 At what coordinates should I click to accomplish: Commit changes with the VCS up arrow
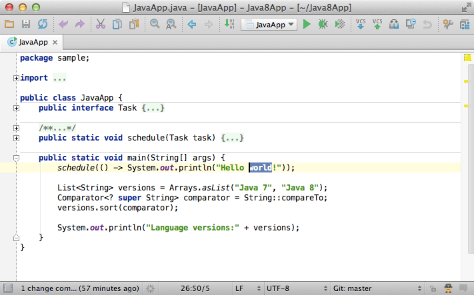(x=377, y=24)
